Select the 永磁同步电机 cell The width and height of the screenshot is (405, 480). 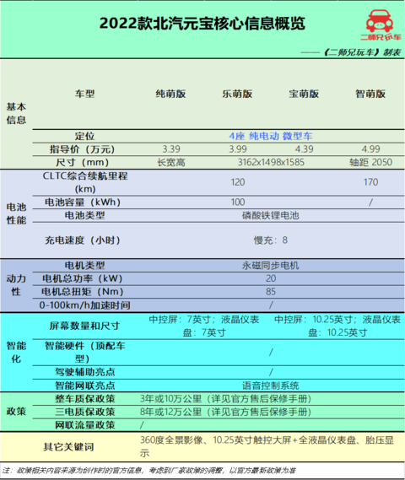pos(271,265)
